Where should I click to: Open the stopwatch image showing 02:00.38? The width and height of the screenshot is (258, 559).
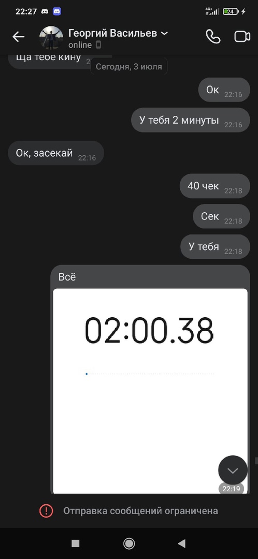pyautogui.click(x=150, y=391)
